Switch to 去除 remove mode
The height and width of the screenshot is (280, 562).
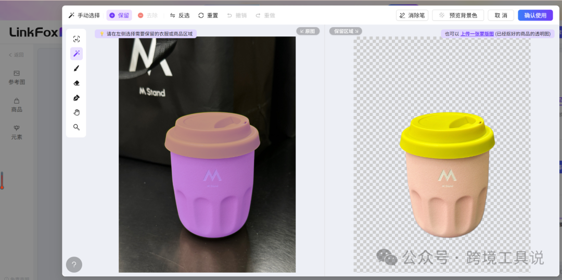148,16
